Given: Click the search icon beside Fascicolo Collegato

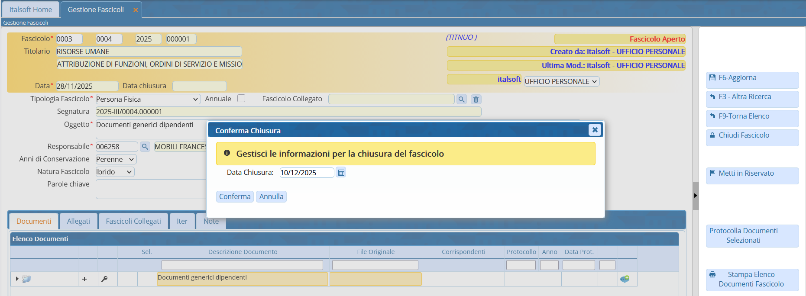Looking at the screenshot, I should pos(462,100).
